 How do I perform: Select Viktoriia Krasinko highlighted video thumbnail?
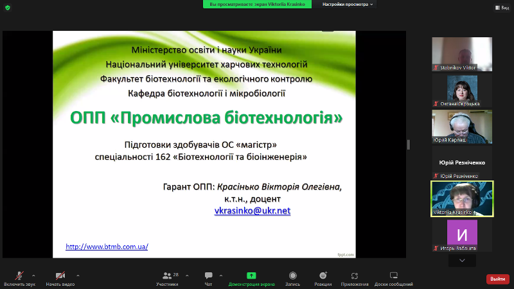point(462,198)
